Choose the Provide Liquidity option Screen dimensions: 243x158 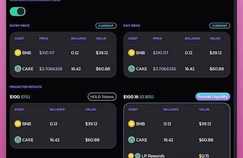213,97
